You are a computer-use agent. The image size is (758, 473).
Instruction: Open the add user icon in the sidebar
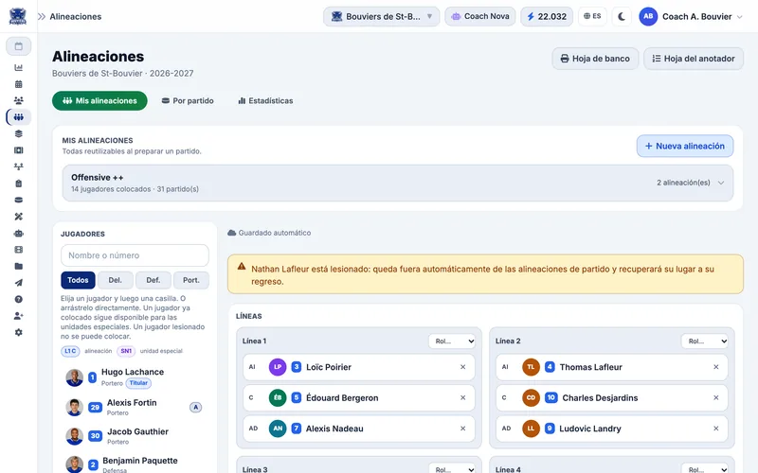click(18, 316)
